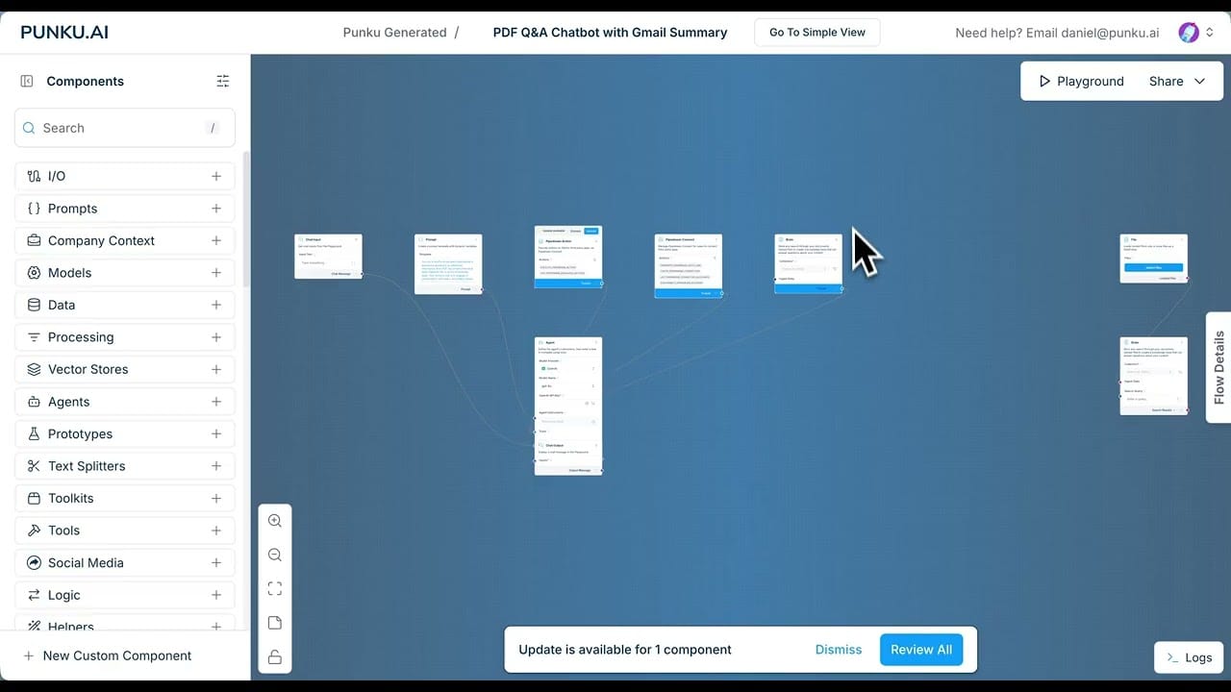
Task: Click the Agents category icon in the sidebar
Action: click(x=34, y=401)
